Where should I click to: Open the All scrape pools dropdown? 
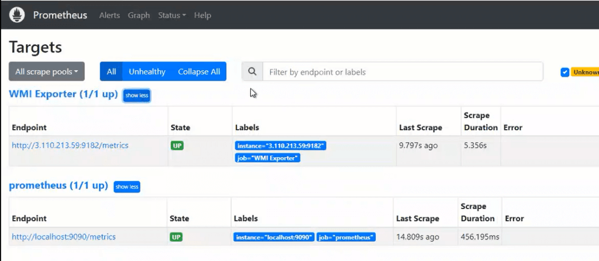click(x=47, y=72)
